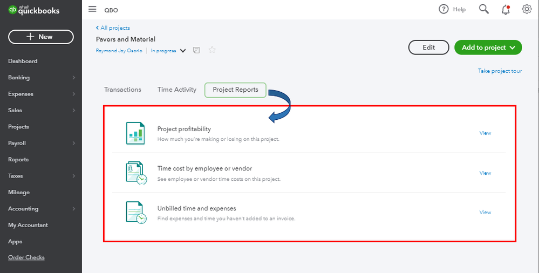Expand the Add to project dropdown
The height and width of the screenshot is (273, 539).
tap(512, 47)
